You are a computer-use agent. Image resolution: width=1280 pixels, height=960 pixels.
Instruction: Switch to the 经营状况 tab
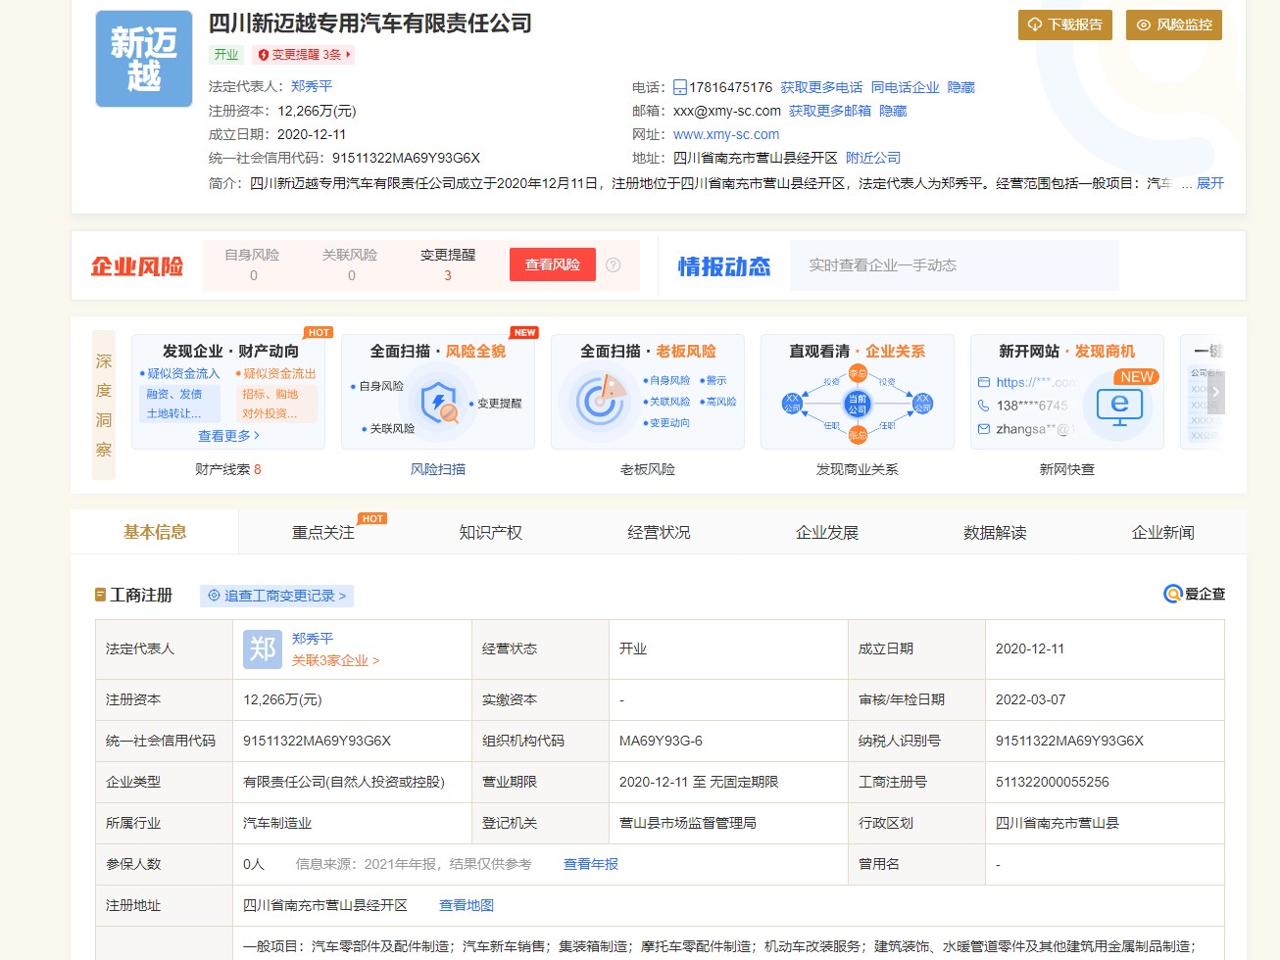[x=659, y=532]
